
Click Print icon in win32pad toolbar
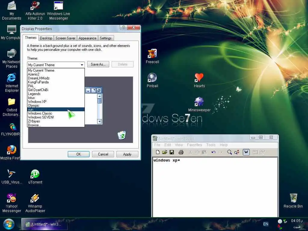coord(181,152)
